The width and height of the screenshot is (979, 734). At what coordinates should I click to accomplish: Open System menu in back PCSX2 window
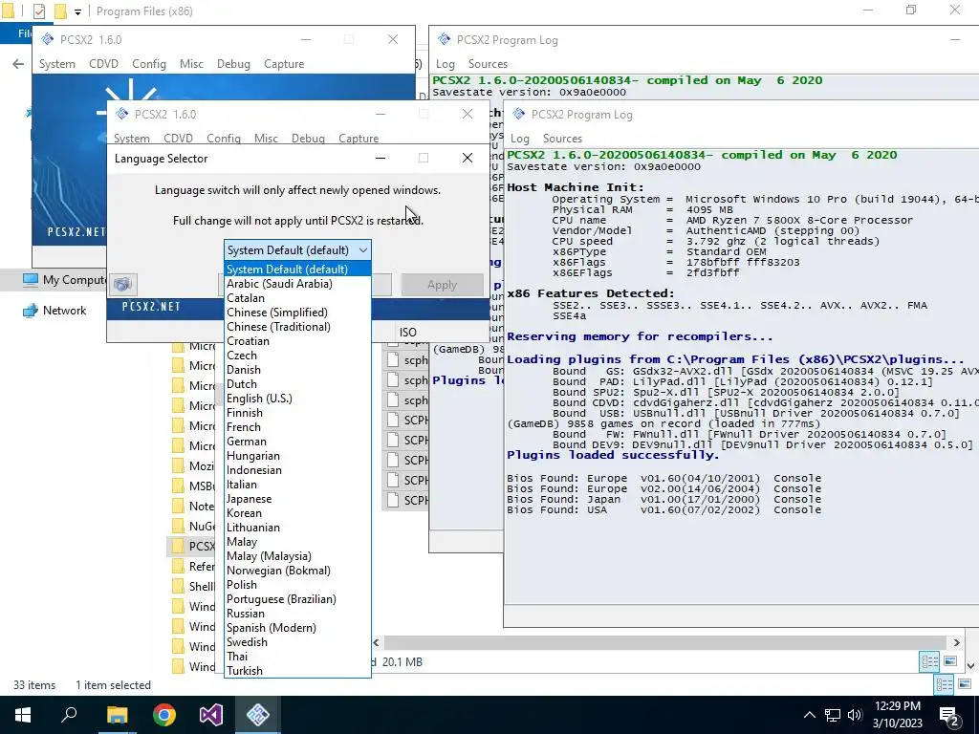pyautogui.click(x=56, y=64)
